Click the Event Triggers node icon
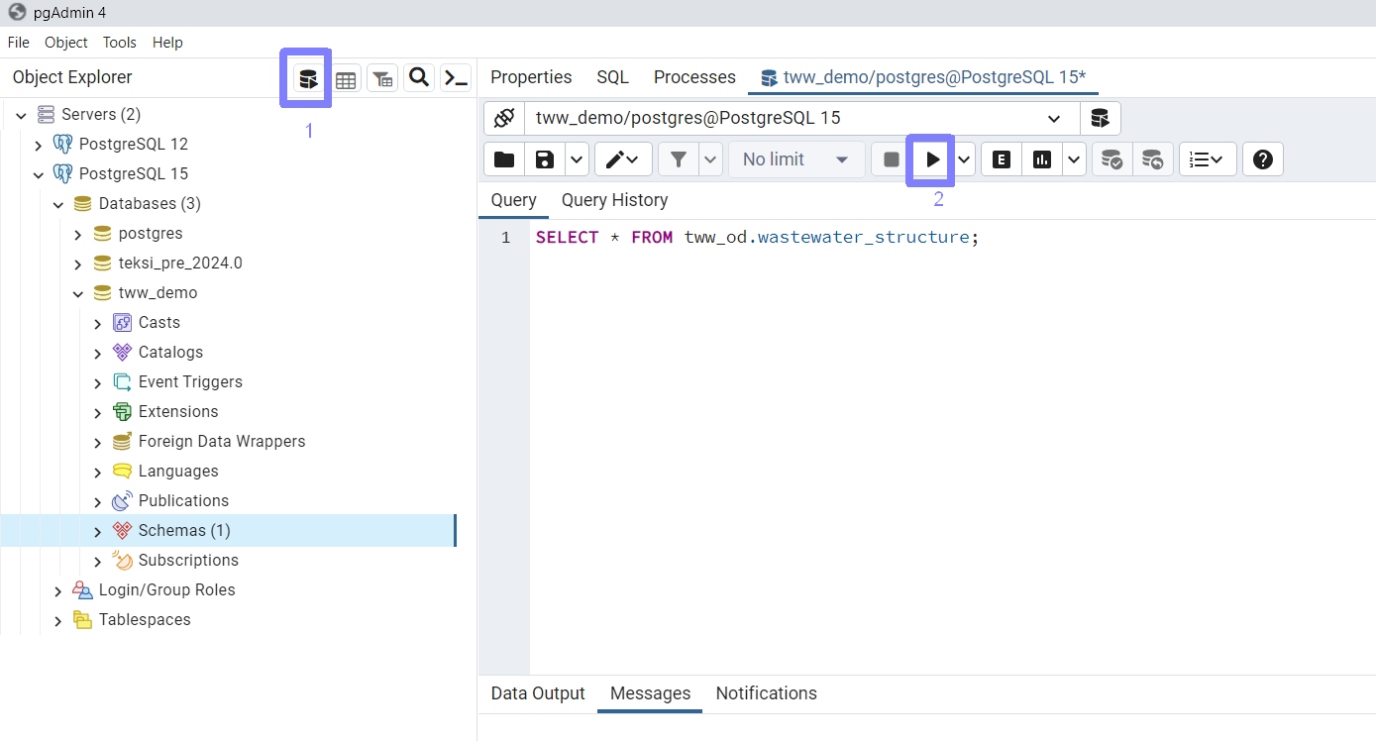1376x741 pixels. tap(122, 381)
